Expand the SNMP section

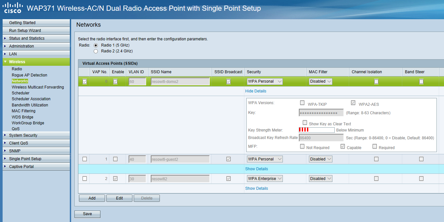[x=36, y=151]
